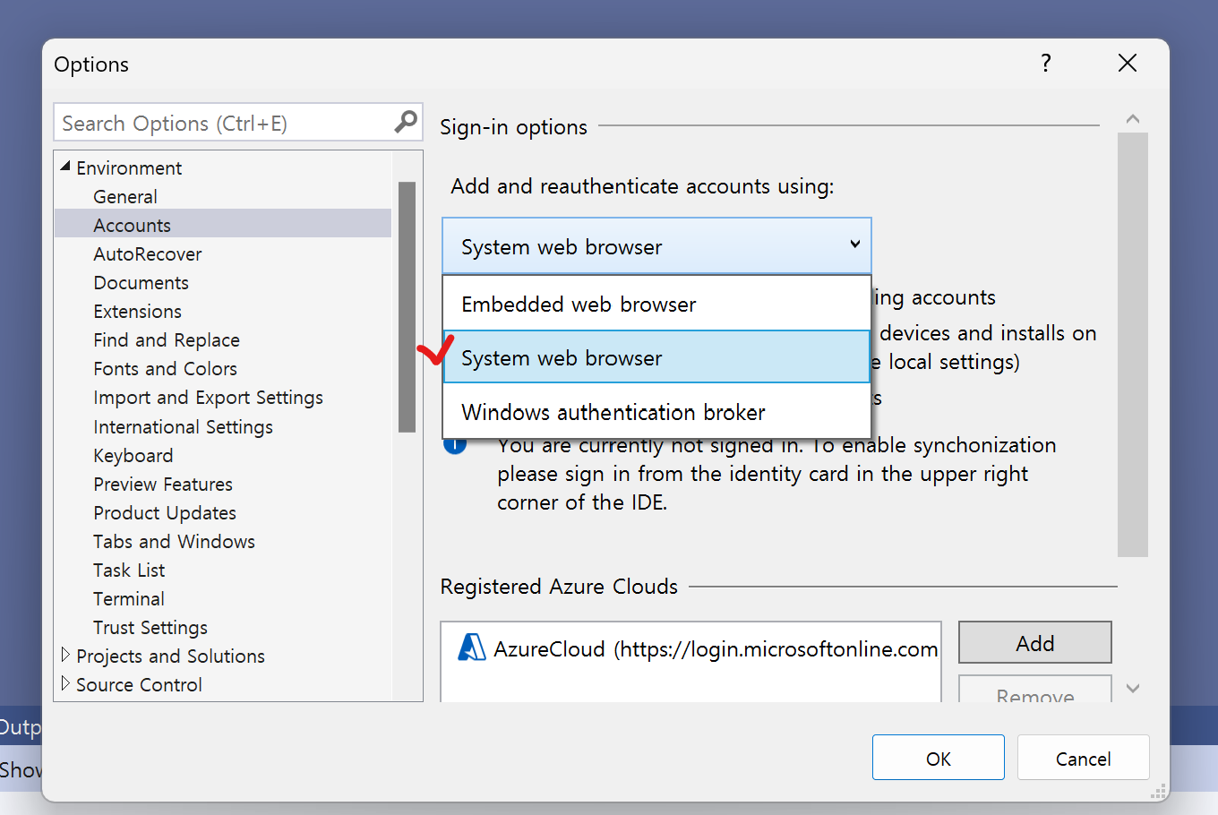Click the Registered Azure Clouds heading
Image resolution: width=1218 pixels, height=815 pixels.
pyautogui.click(x=559, y=587)
